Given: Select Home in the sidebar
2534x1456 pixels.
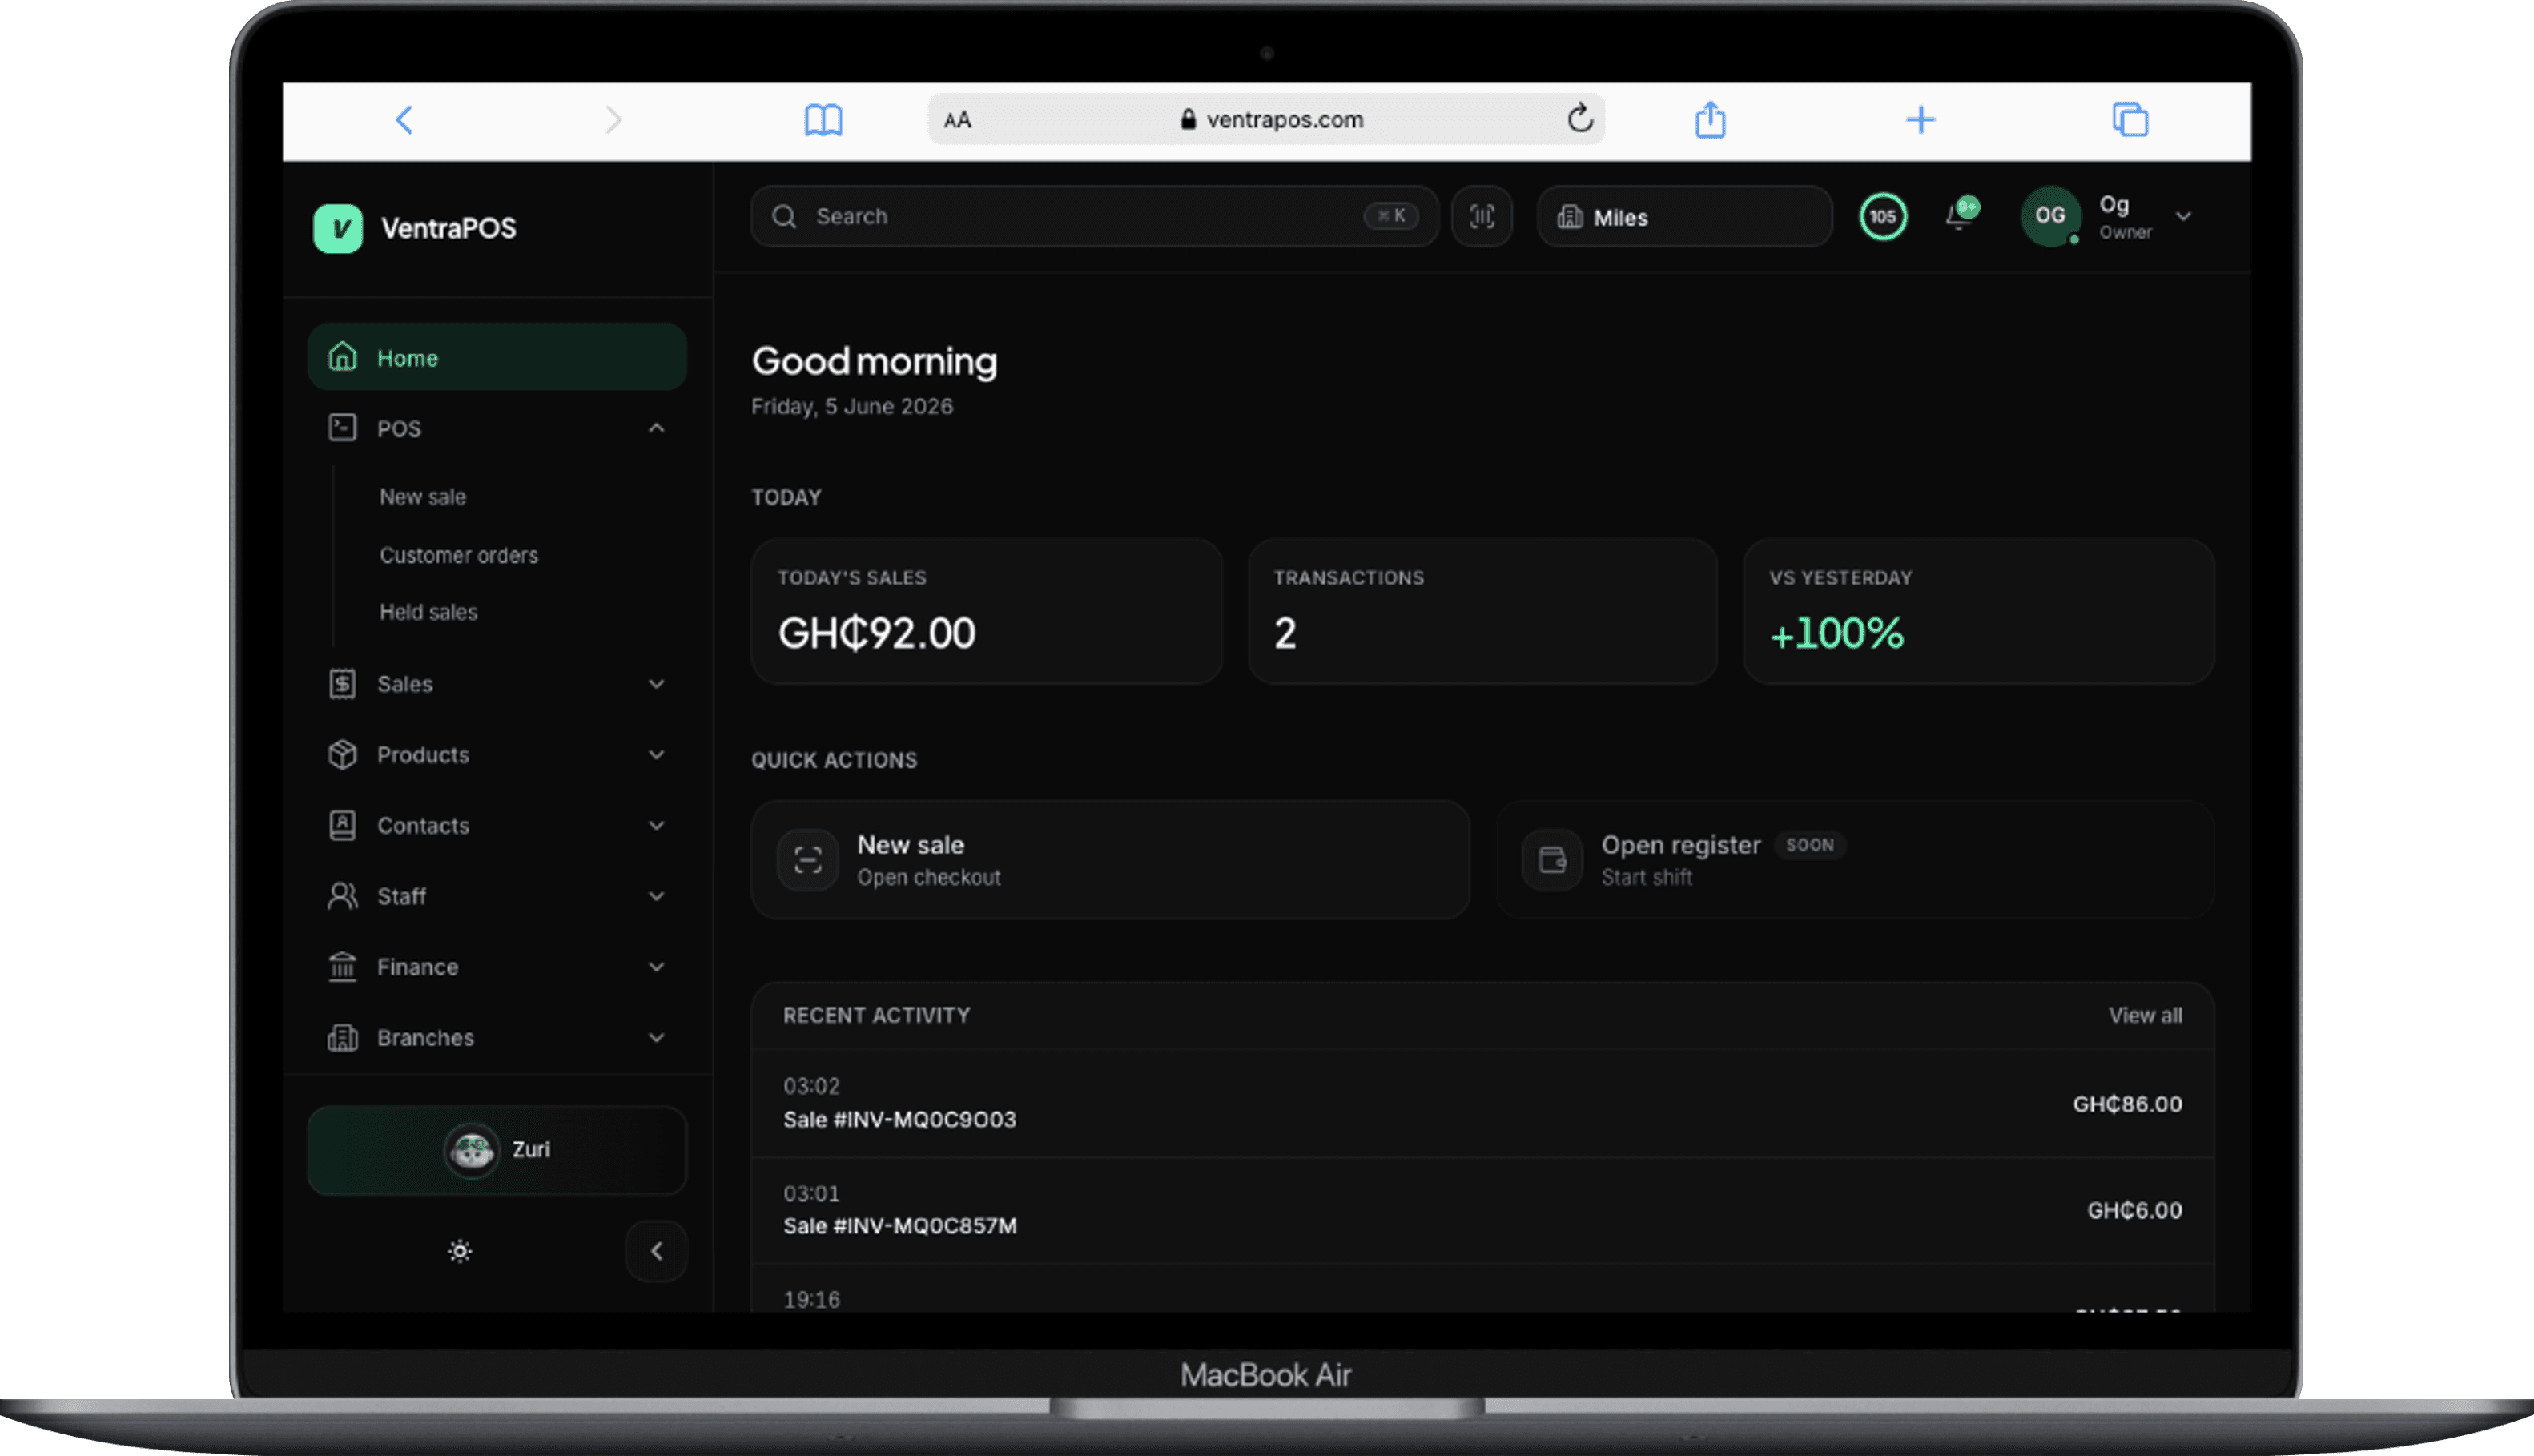Looking at the screenshot, I should 497,357.
